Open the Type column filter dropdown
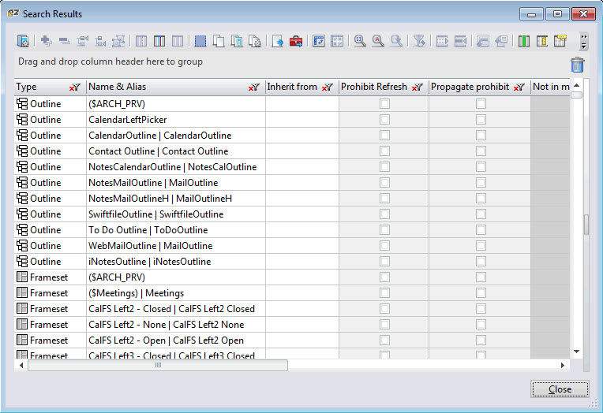This screenshot has height=413, width=603. coord(75,87)
